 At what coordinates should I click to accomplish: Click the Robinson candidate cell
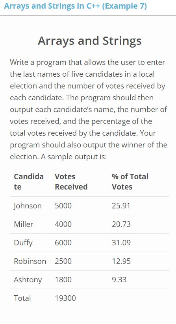(x=30, y=261)
